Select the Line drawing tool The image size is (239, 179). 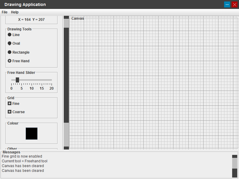pos(14,35)
